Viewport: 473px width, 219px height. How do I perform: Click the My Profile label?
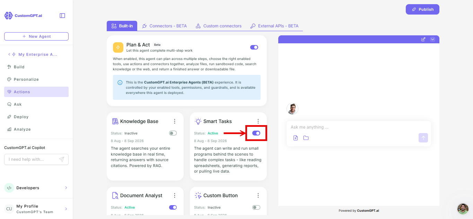pos(27,206)
